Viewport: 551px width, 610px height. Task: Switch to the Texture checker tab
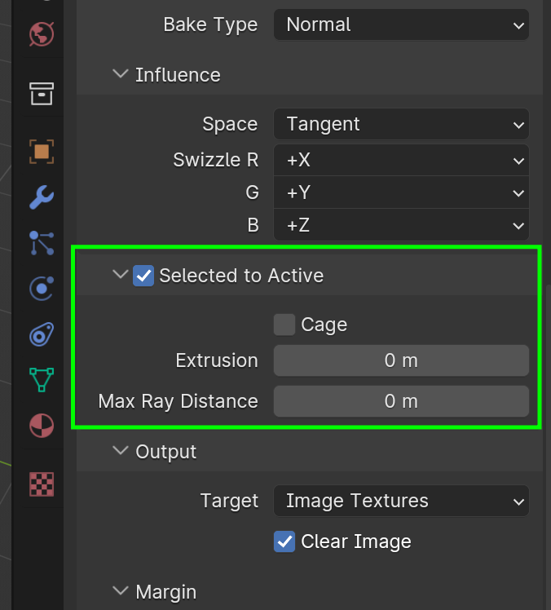click(42, 484)
